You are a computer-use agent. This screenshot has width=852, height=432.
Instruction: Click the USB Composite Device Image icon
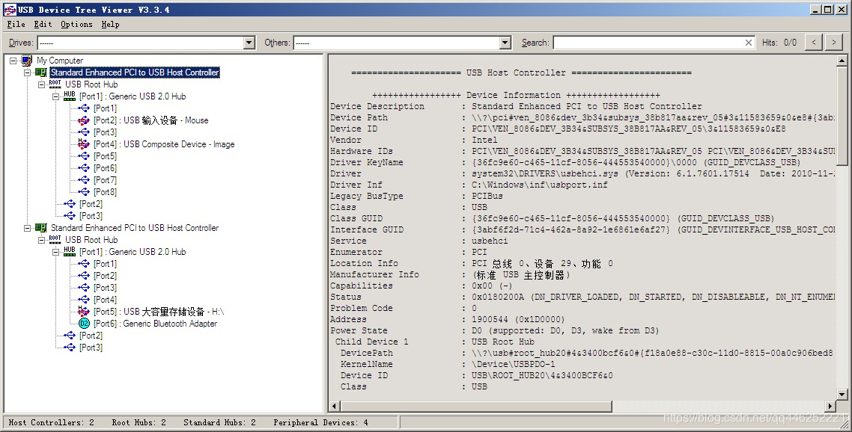coord(84,144)
